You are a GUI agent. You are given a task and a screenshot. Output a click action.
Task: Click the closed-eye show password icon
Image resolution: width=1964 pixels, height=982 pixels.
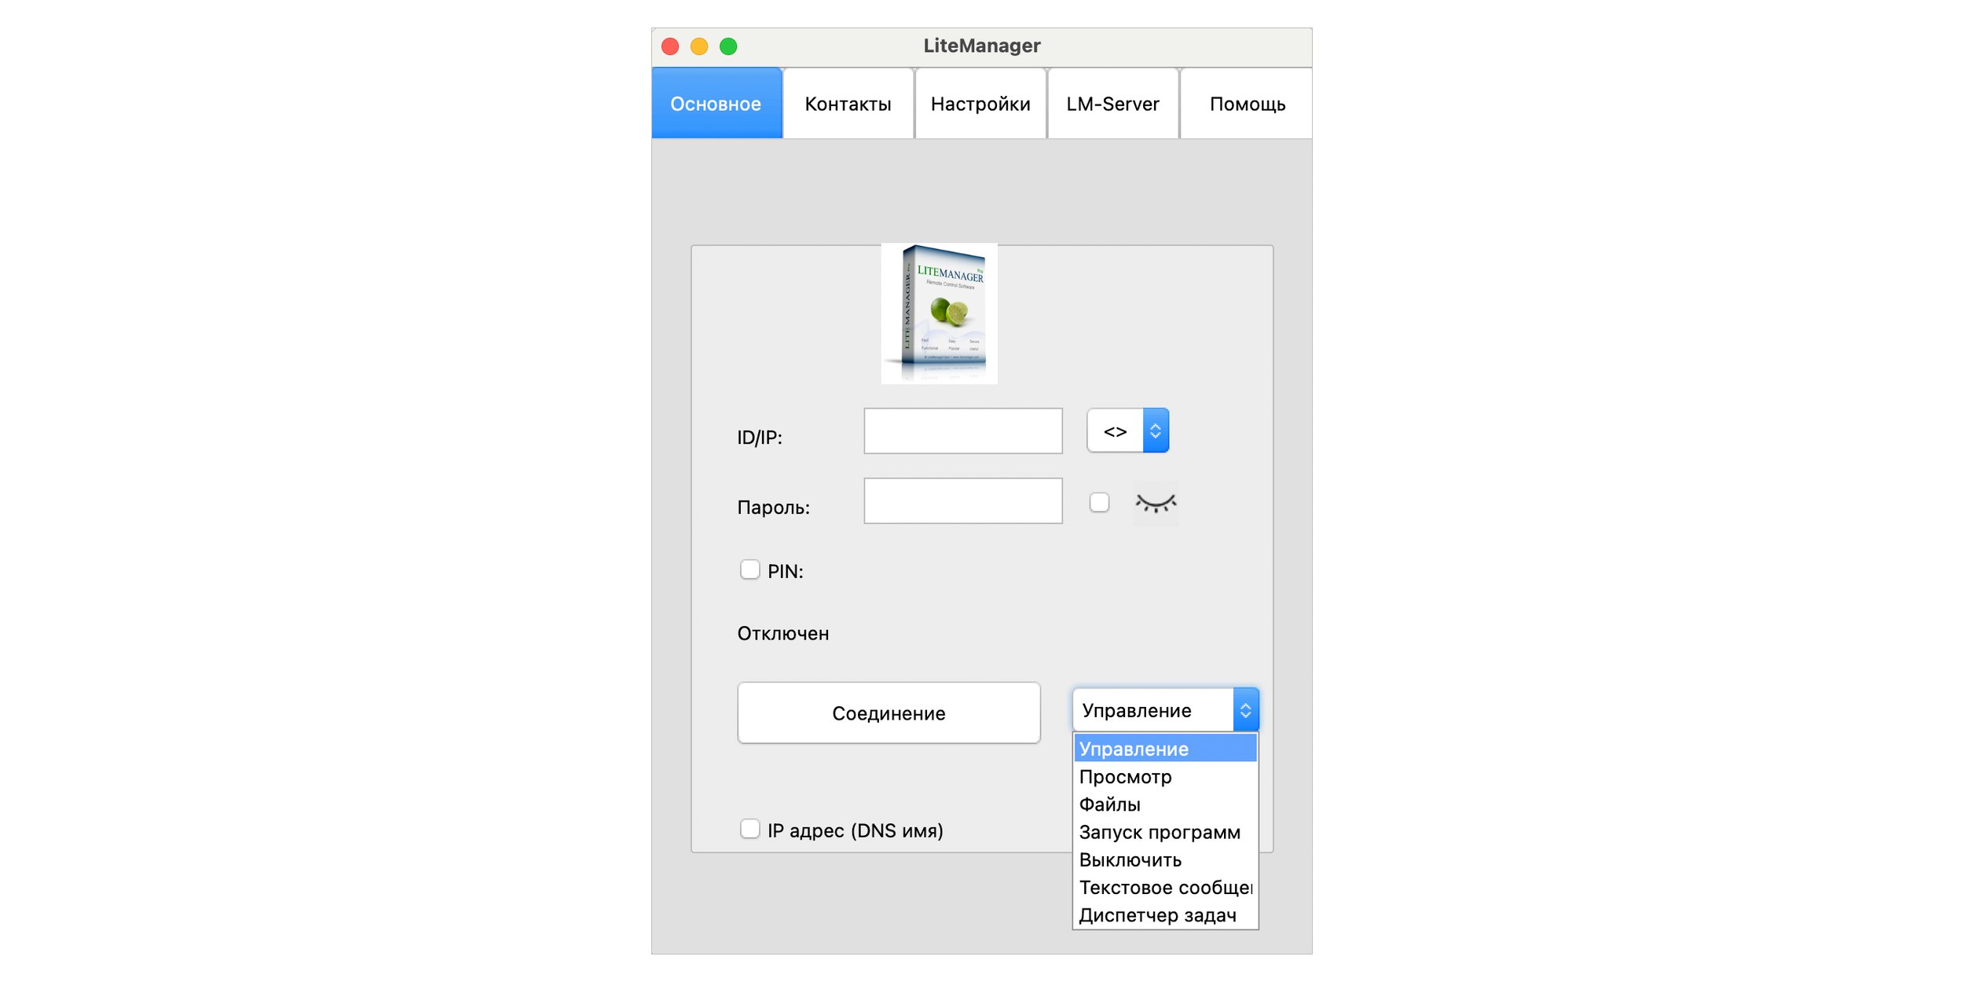pyautogui.click(x=1156, y=503)
